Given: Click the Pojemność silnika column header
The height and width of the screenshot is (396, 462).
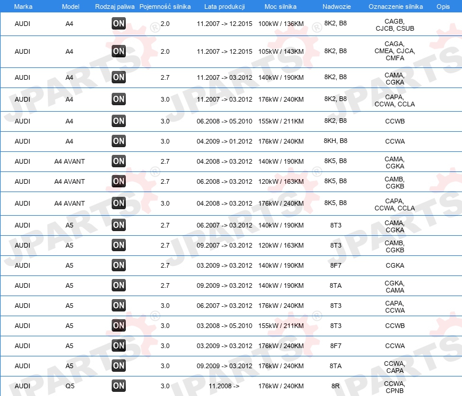Looking at the screenshot, I should [165, 7].
